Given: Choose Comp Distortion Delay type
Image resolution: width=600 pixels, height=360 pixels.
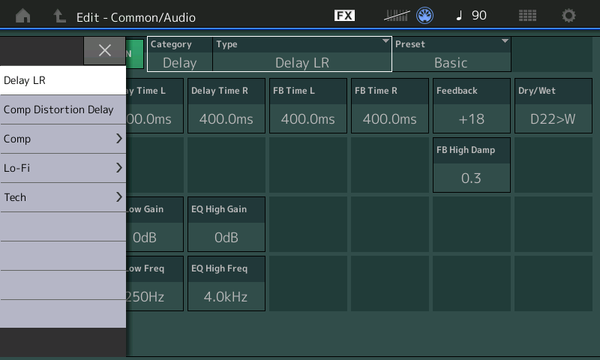Looking at the screenshot, I should [x=62, y=109].
